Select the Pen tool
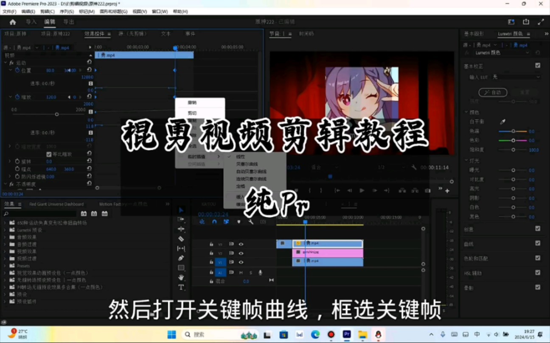The width and height of the screenshot is (550, 343). tap(181, 258)
